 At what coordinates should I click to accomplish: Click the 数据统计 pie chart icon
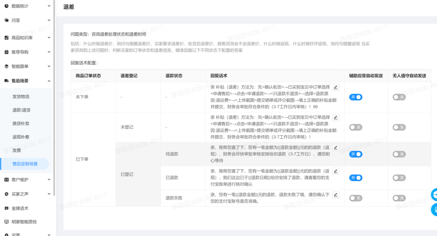click(x=6, y=6)
